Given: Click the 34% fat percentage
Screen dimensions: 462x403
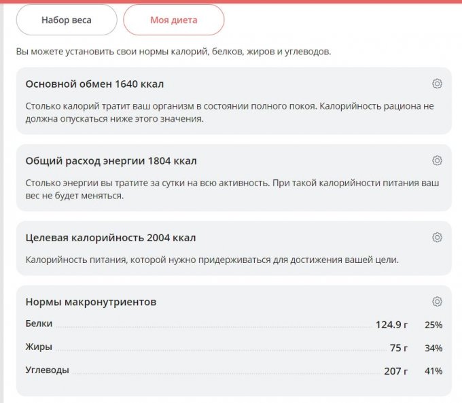Looking at the screenshot, I should pyautogui.click(x=433, y=349).
